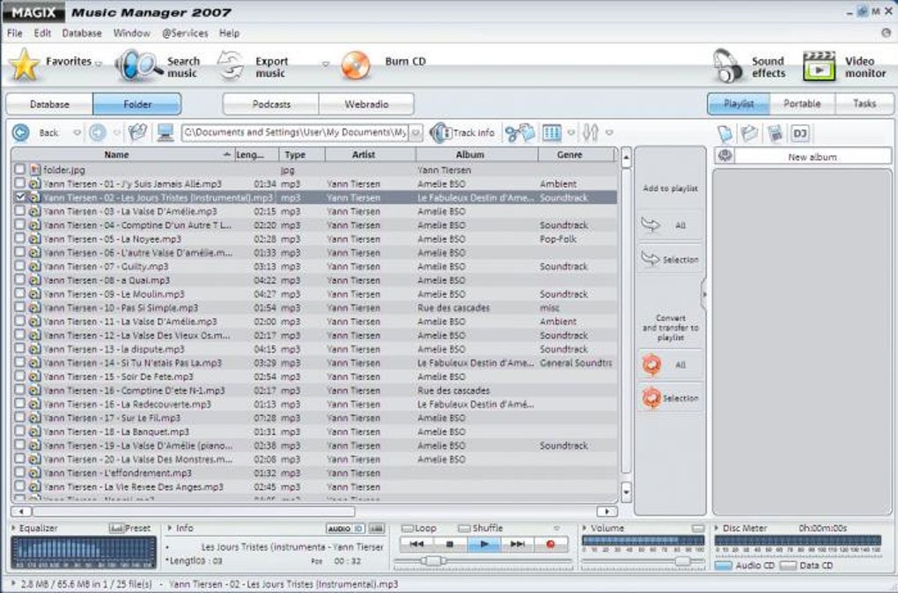This screenshot has width=898, height=593.
Task: Switch to Webradio tab
Action: [x=366, y=104]
